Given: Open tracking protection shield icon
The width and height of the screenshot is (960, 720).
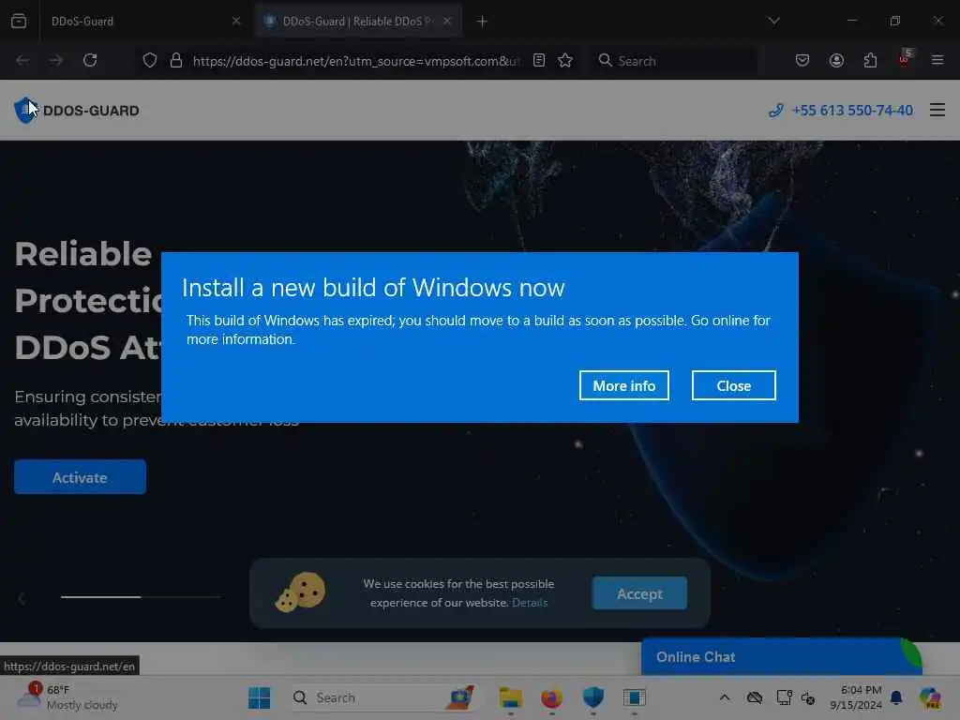Looking at the screenshot, I should point(149,60).
